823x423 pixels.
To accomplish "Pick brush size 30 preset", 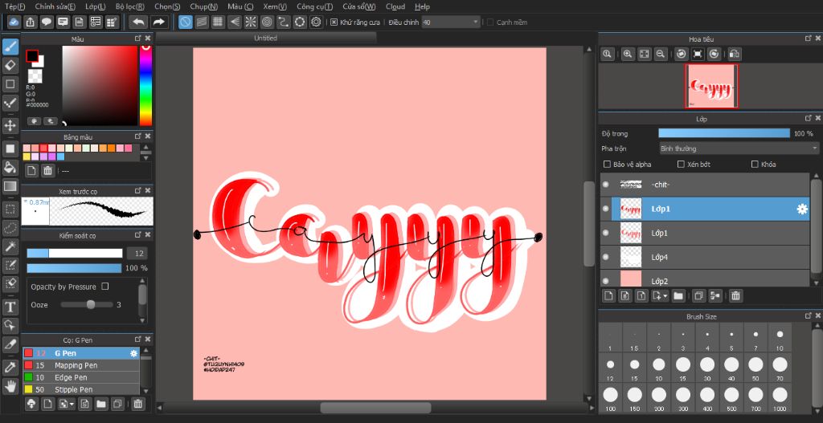I will click(x=707, y=368).
